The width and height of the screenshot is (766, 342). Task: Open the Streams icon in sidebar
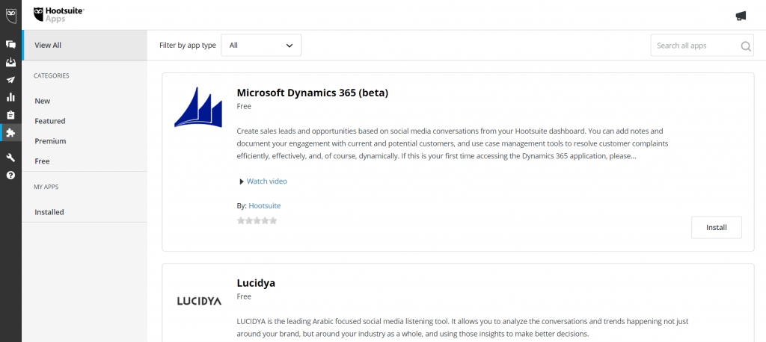(x=10, y=44)
